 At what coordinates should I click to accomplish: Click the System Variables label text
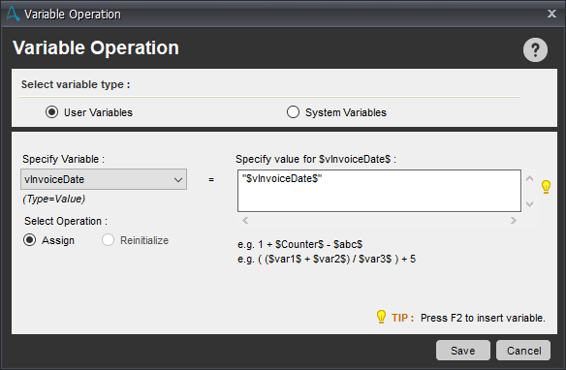click(x=346, y=112)
